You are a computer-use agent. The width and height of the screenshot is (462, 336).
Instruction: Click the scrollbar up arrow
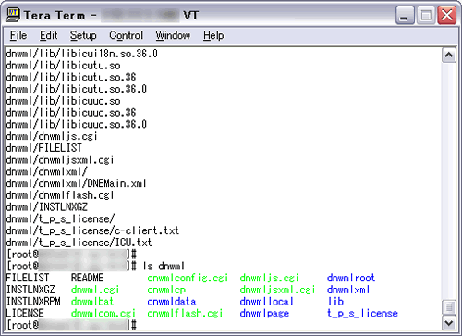click(x=449, y=56)
